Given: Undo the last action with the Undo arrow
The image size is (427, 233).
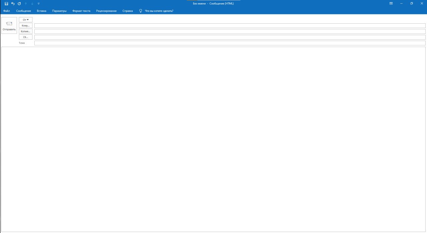Looking at the screenshot, I should coord(13,3).
